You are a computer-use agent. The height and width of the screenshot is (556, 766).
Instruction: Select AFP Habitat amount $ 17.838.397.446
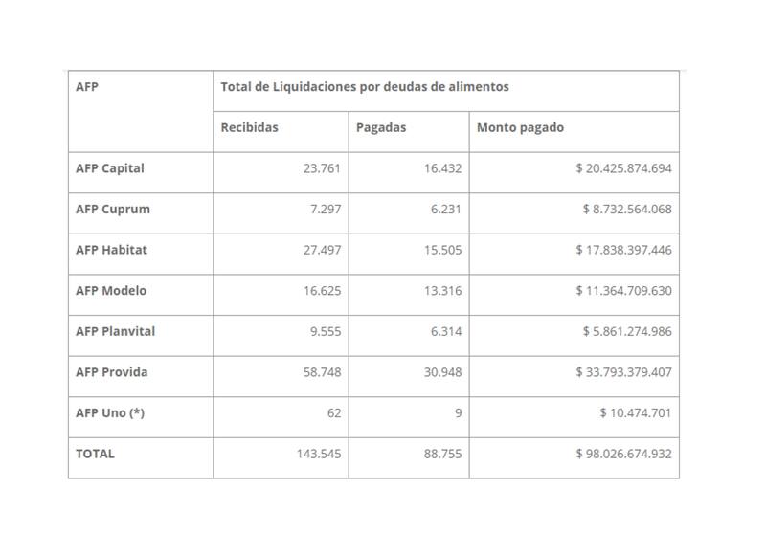pyautogui.click(x=623, y=250)
